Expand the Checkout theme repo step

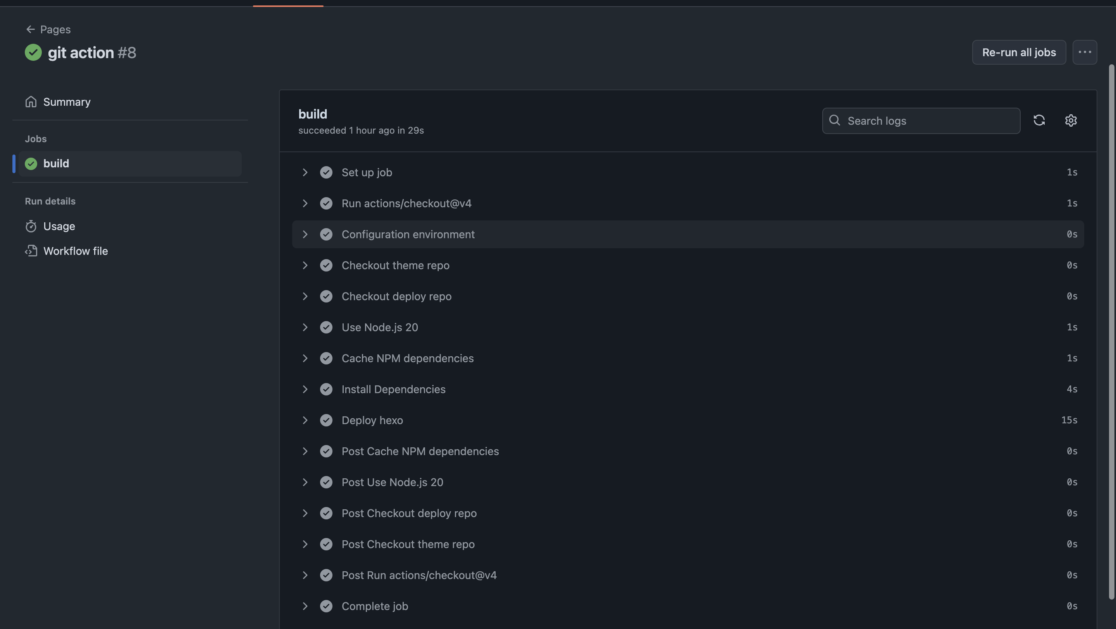tap(305, 265)
